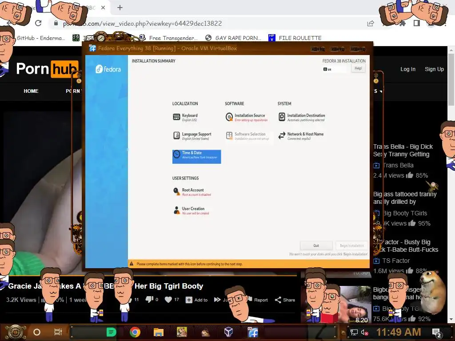
Task: Select the highlighted Time & Date item
Action: (196, 157)
